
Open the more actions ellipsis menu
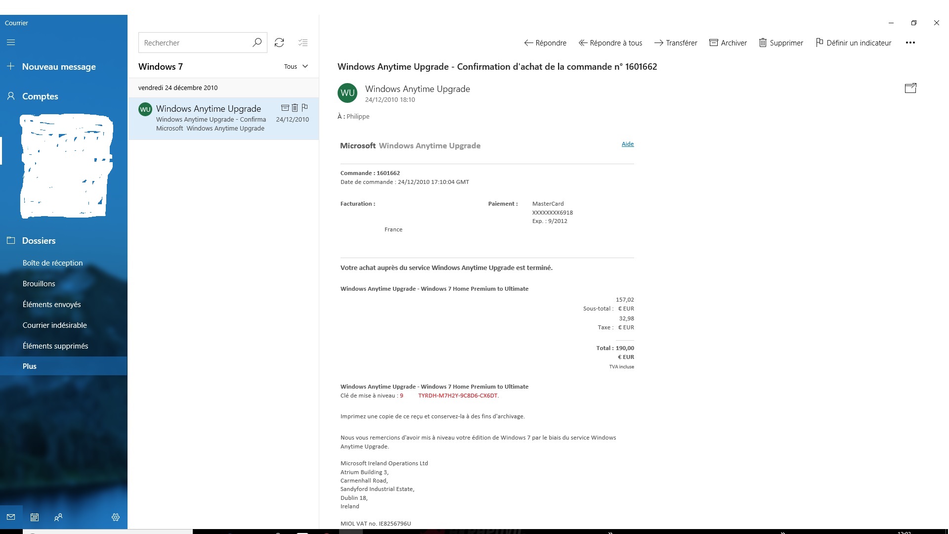(x=910, y=43)
